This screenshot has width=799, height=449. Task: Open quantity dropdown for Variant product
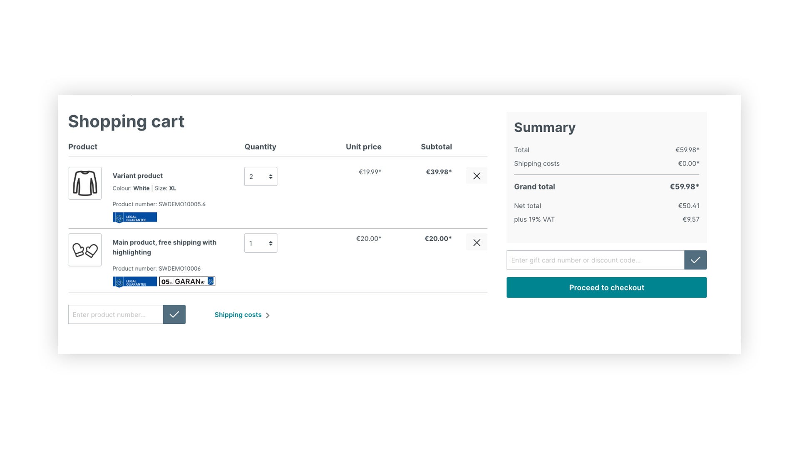(261, 176)
